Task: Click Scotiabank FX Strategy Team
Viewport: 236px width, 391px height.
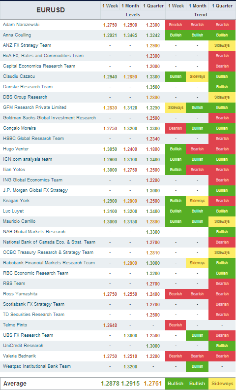Action: [33, 304]
